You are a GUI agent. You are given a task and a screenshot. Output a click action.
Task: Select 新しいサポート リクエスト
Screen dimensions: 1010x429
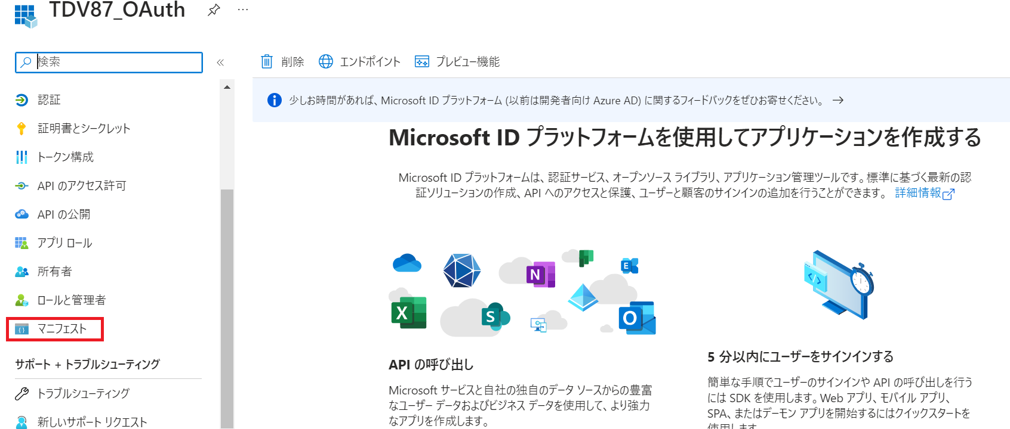pos(92,422)
